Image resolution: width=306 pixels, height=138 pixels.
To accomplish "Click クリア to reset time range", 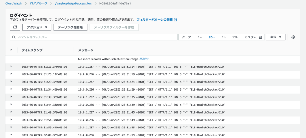I will [186, 37].
